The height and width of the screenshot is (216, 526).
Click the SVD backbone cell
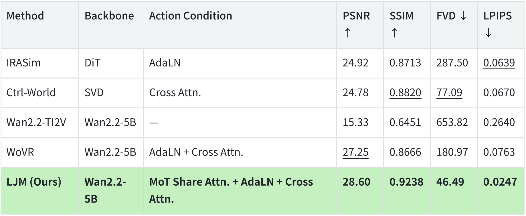pos(111,93)
